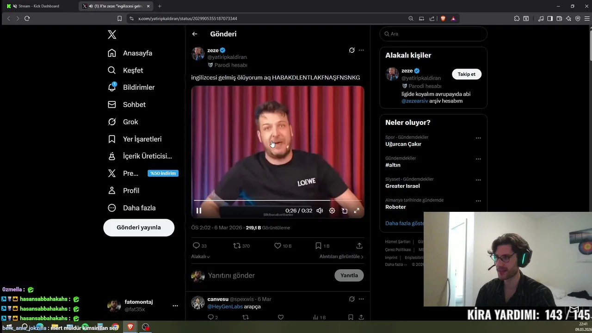
Task: Open Premium with the %50 indirim badge
Action: [x=143, y=173]
